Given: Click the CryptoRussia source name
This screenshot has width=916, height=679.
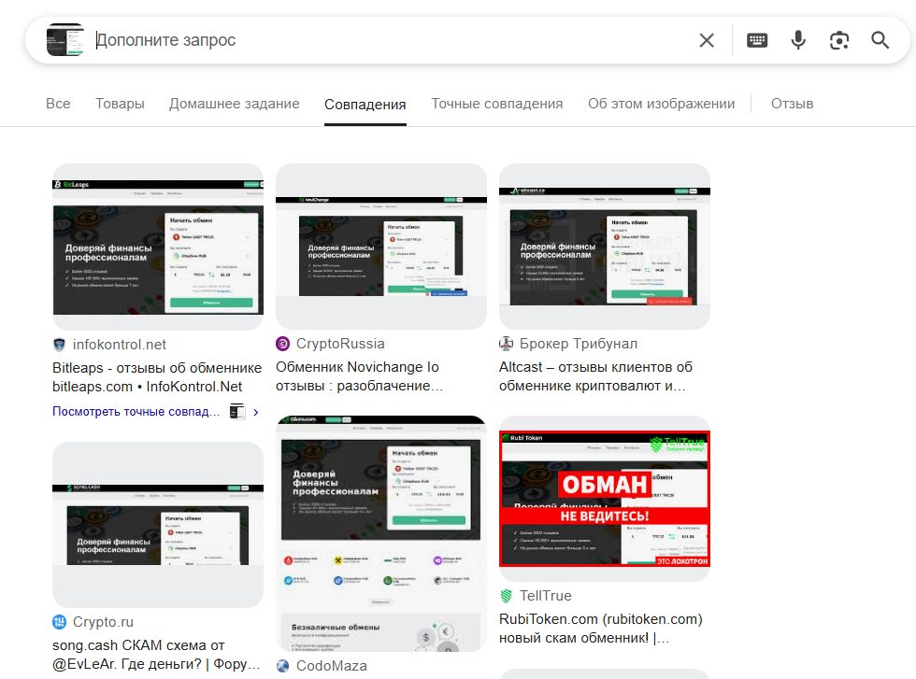Looking at the screenshot, I should 340,344.
